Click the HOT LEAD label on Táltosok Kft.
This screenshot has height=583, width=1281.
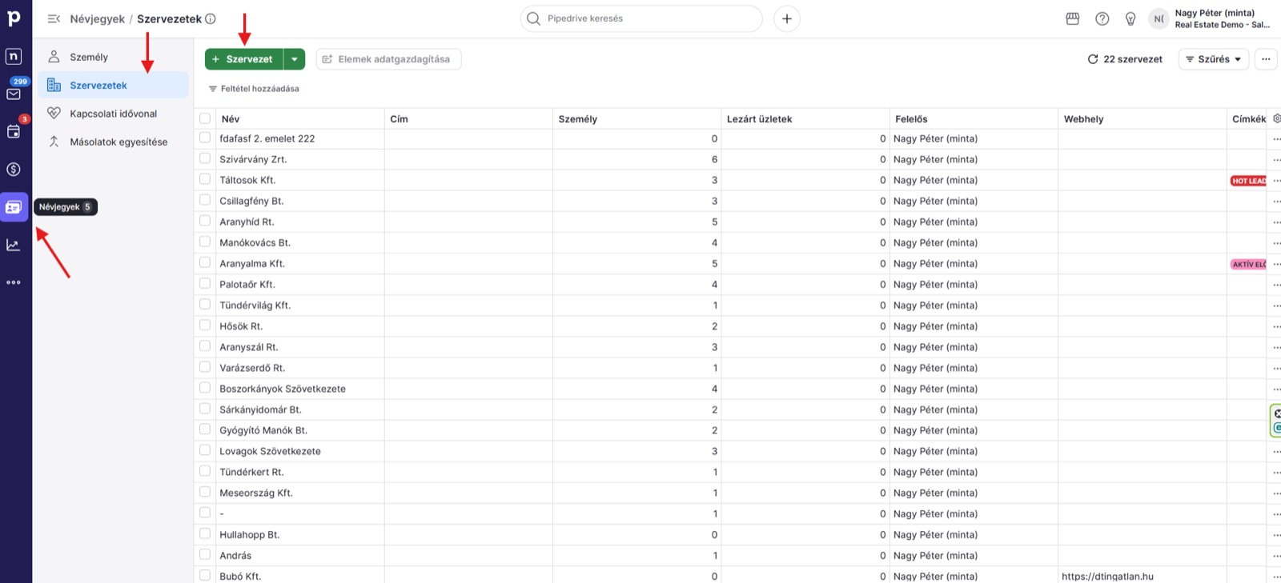[x=1248, y=181]
